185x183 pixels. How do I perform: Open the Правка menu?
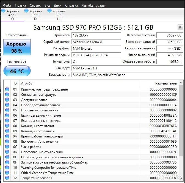tap(20, 5)
